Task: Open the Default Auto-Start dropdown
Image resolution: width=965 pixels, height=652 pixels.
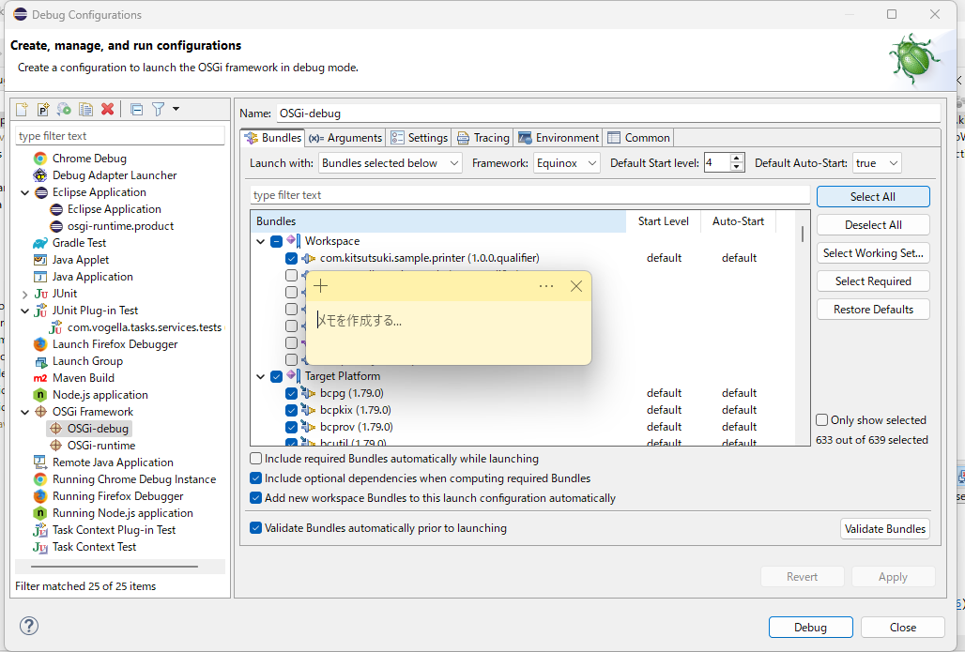Action: (x=877, y=163)
